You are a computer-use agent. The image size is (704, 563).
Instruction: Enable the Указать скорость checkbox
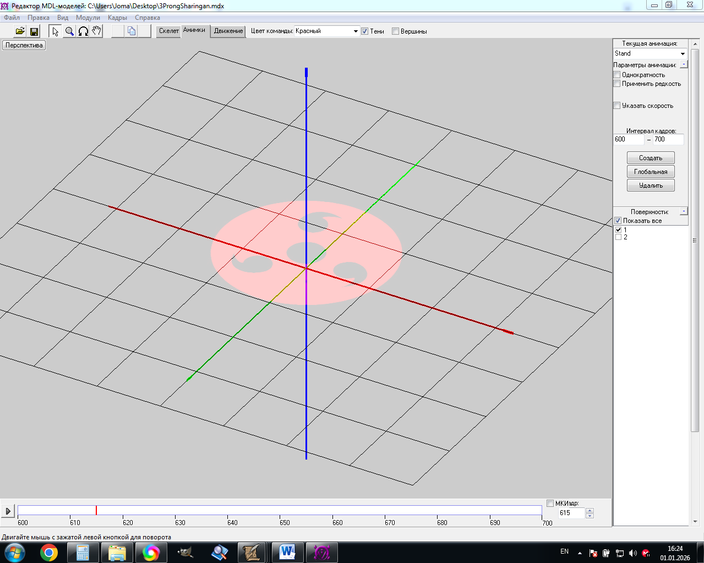[617, 106]
